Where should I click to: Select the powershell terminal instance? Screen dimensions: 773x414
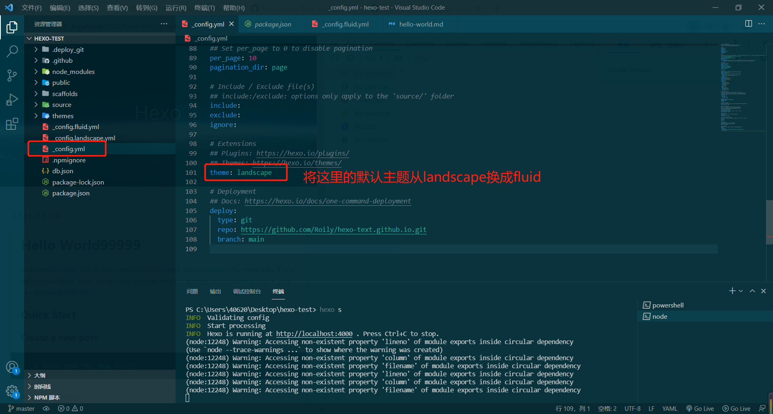(705, 305)
